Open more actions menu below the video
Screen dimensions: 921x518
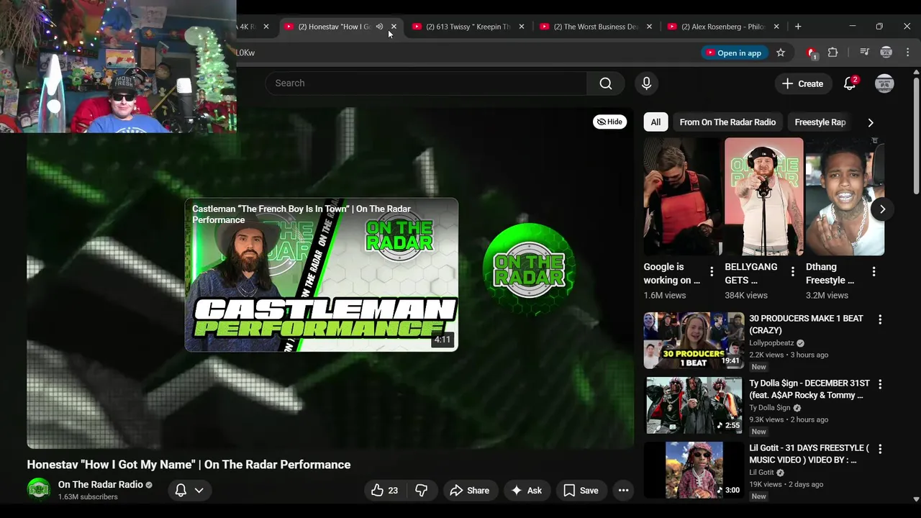(x=624, y=491)
